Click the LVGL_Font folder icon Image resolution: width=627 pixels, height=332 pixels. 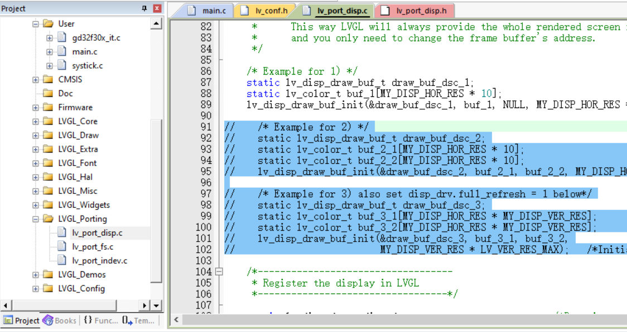coord(48,163)
